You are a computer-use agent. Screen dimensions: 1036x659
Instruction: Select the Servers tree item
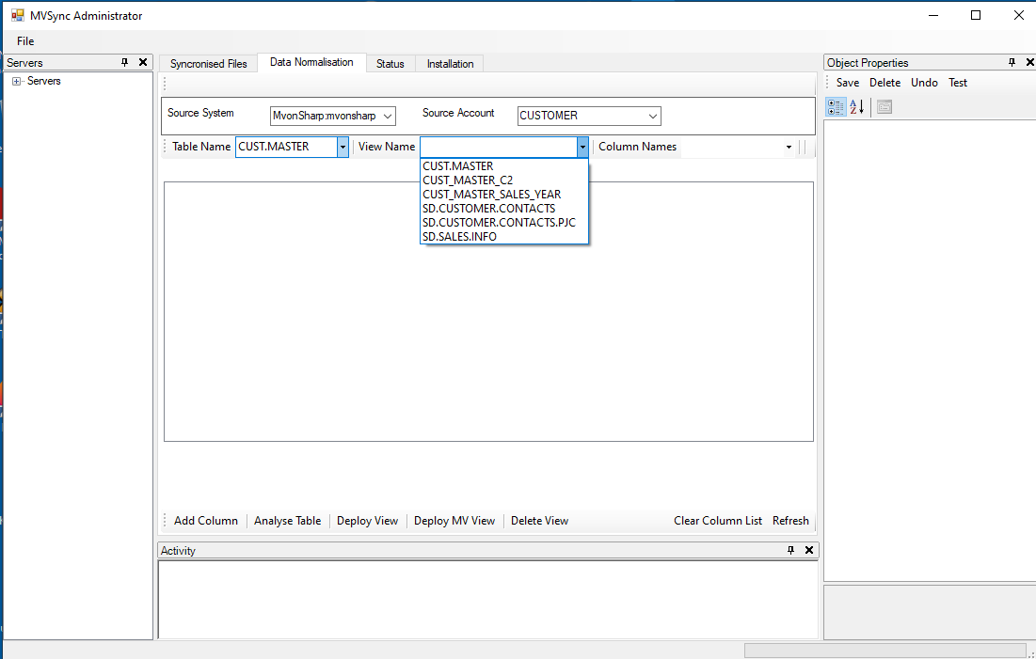43,81
